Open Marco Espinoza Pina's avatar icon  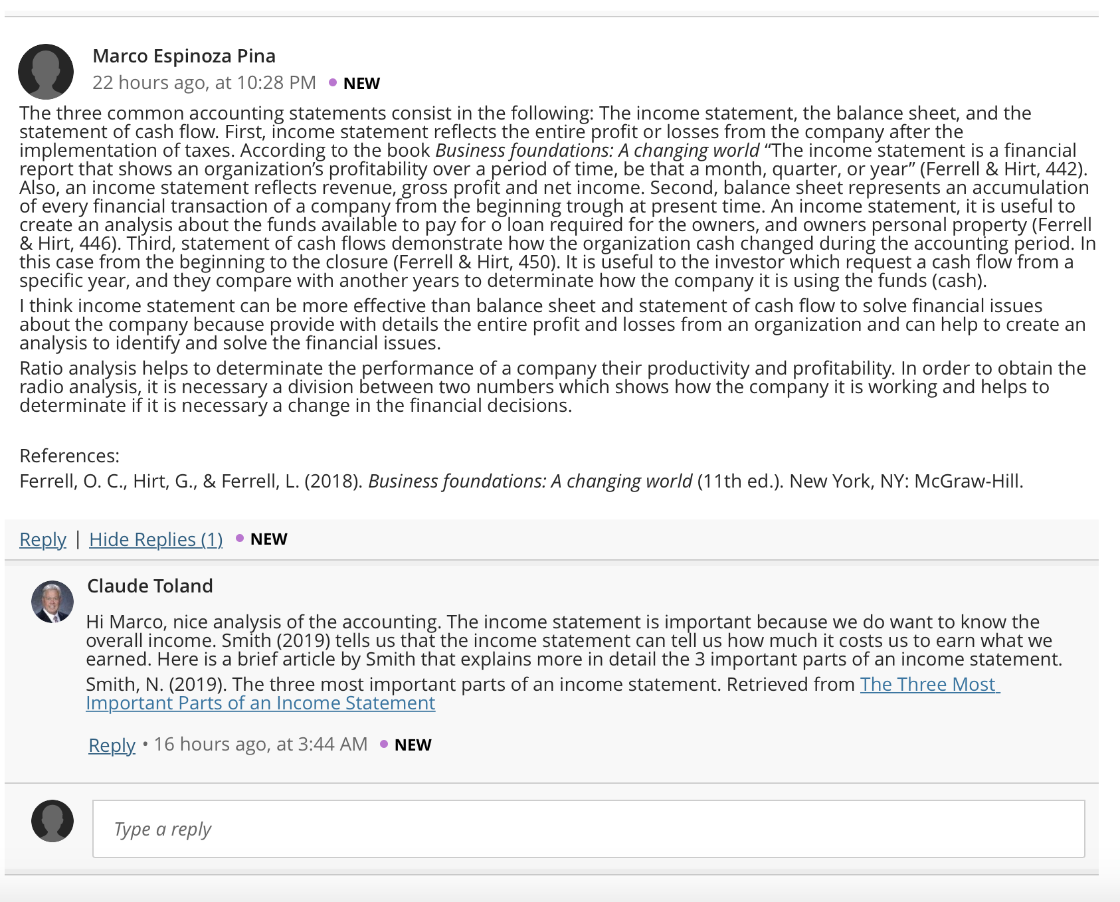point(46,72)
